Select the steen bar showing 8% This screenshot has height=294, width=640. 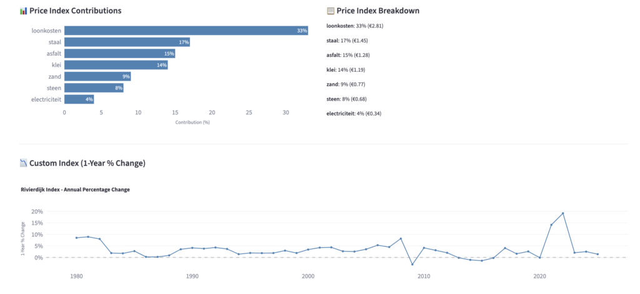[x=94, y=88]
